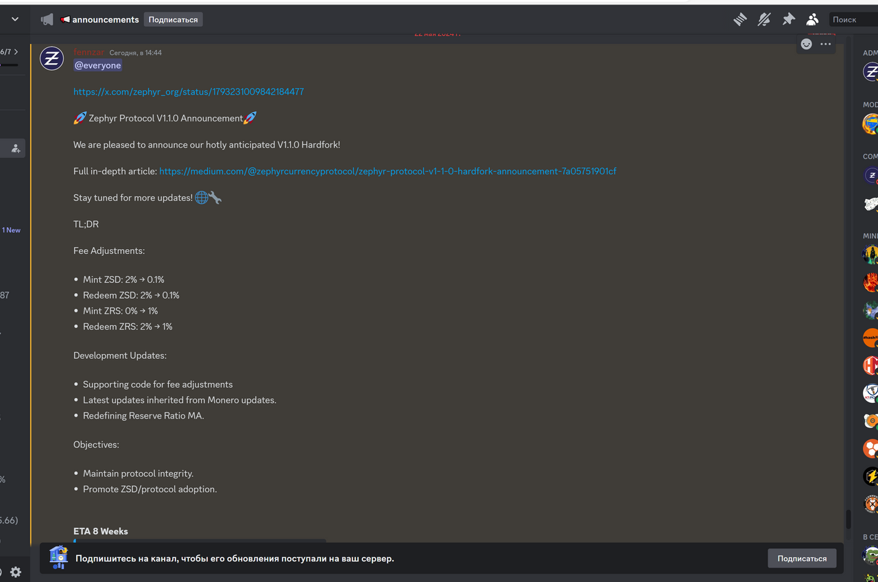878x582 pixels.
Task: Click Подписаться button next to announcements title
Action: (x=173, y=20)
